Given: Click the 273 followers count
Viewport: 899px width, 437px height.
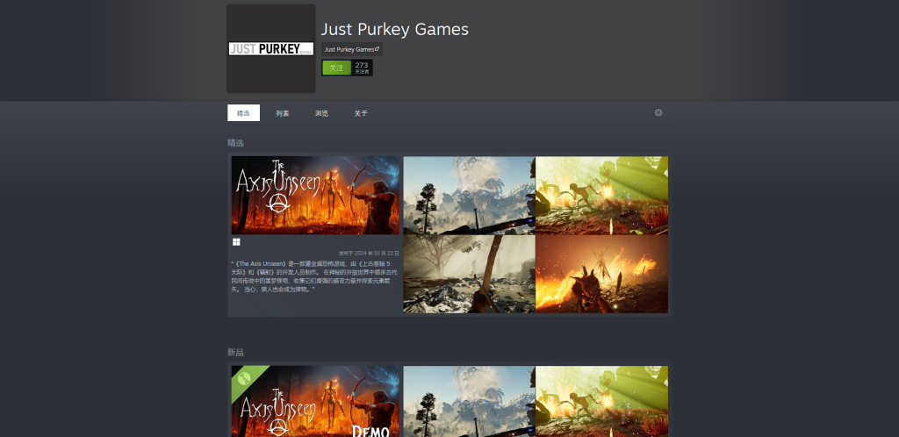Looking at the screenshot, I should pos(361,68).
